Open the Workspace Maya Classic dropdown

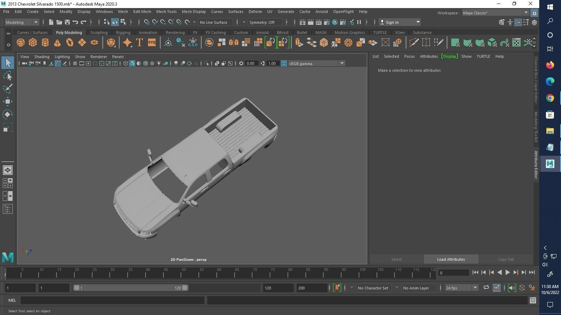click(495, 13)
